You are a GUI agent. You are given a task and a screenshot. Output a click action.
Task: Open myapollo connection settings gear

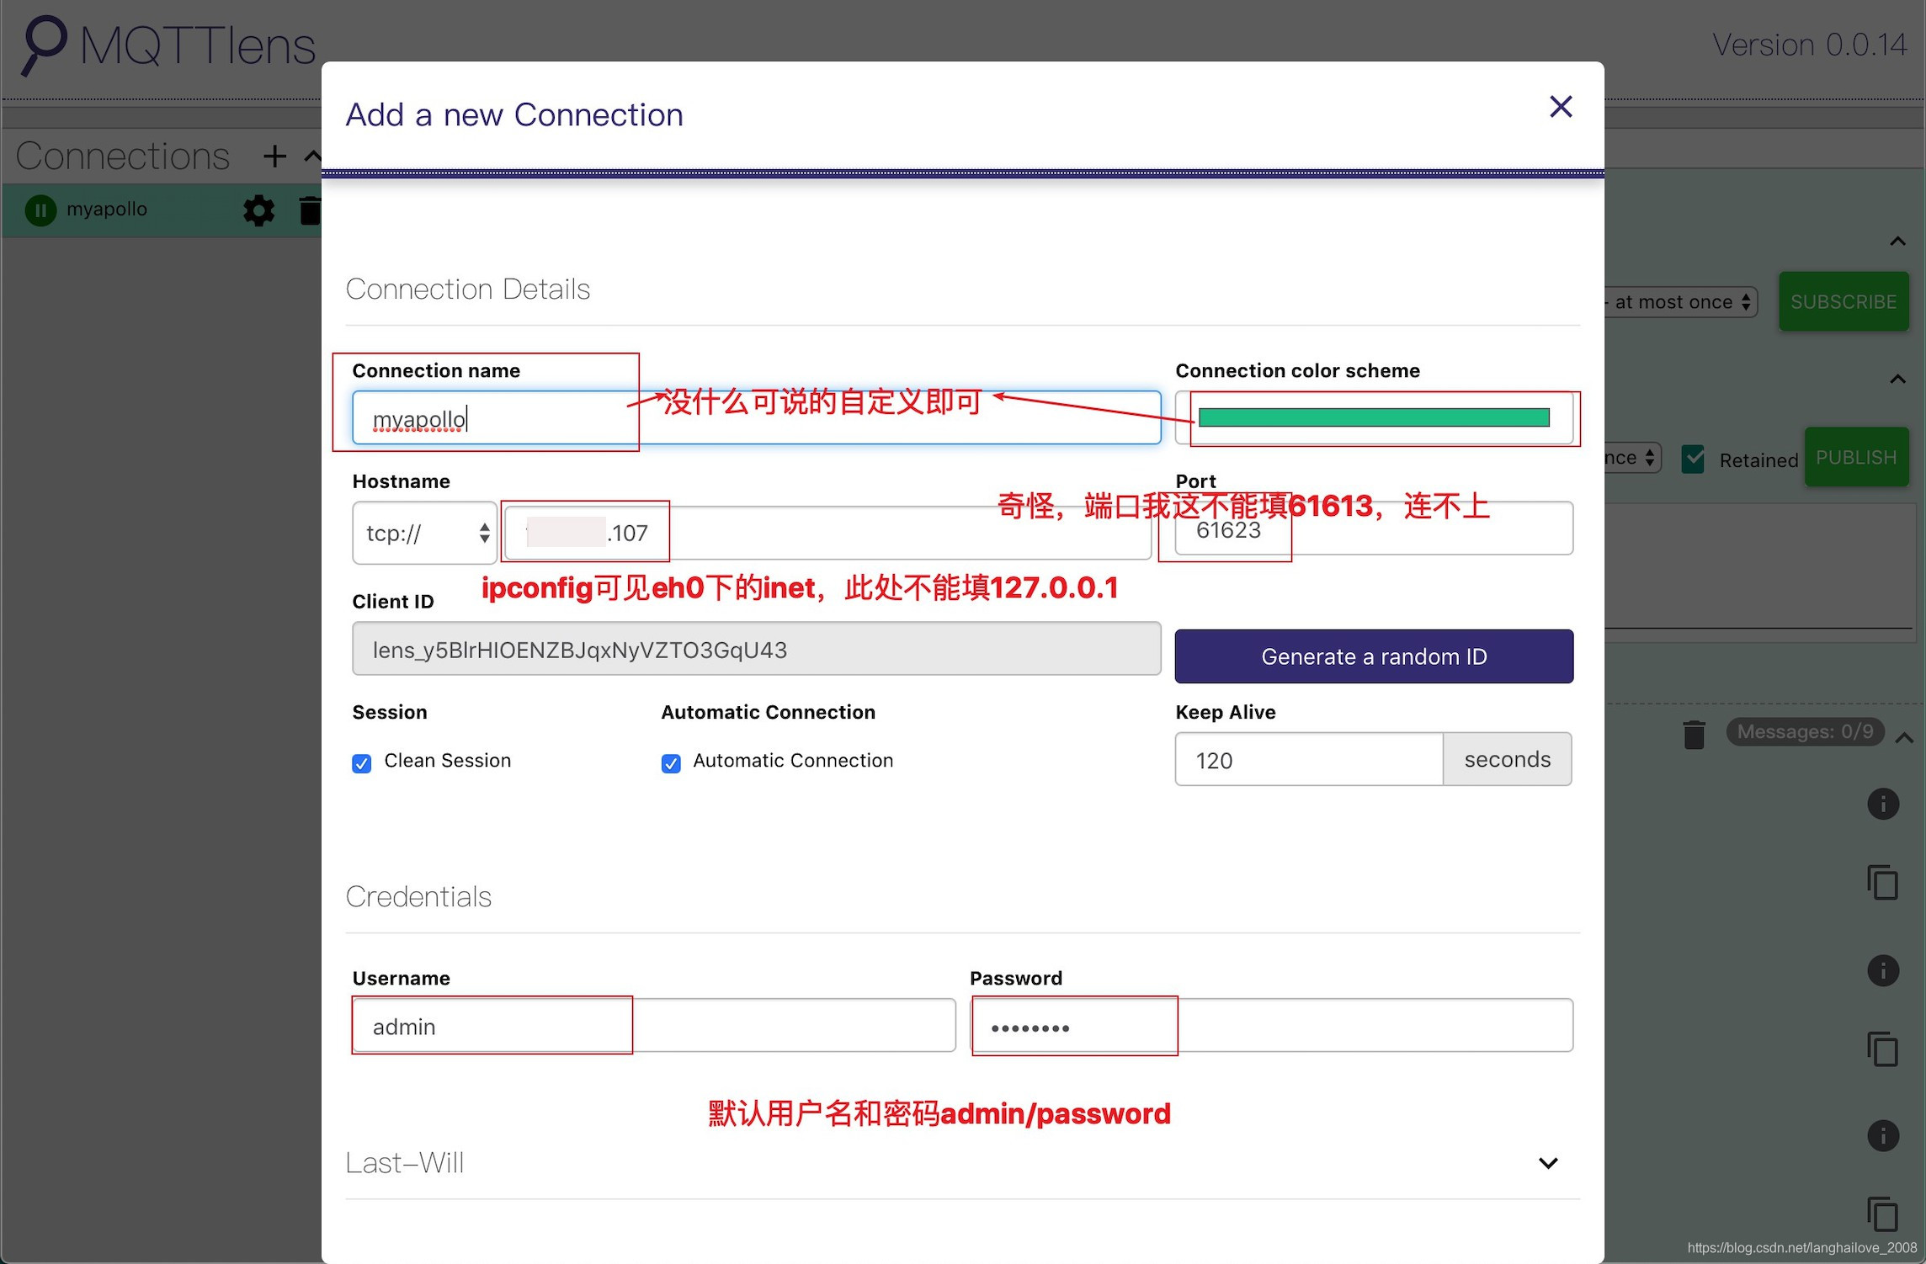[258, 210]
